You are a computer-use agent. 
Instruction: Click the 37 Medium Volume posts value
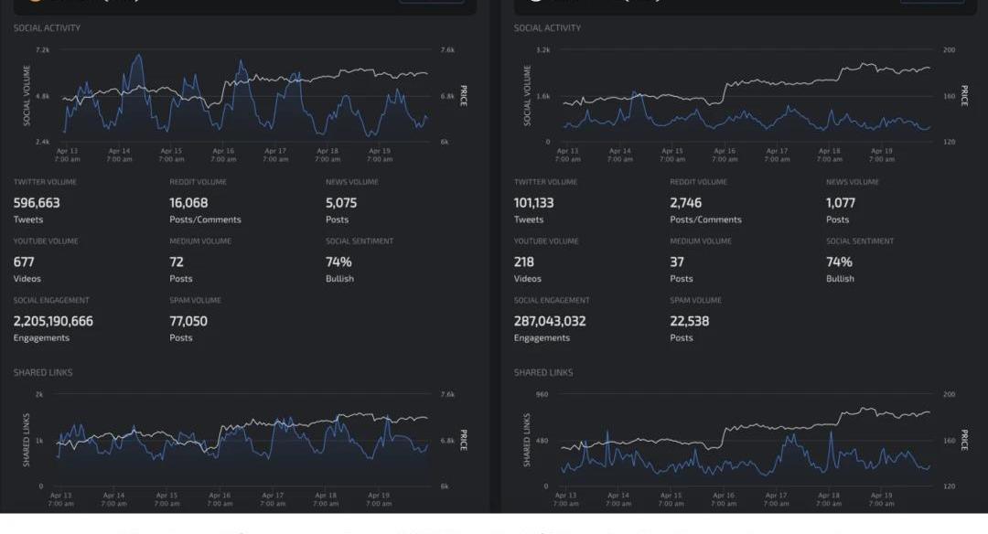(677, 262)
